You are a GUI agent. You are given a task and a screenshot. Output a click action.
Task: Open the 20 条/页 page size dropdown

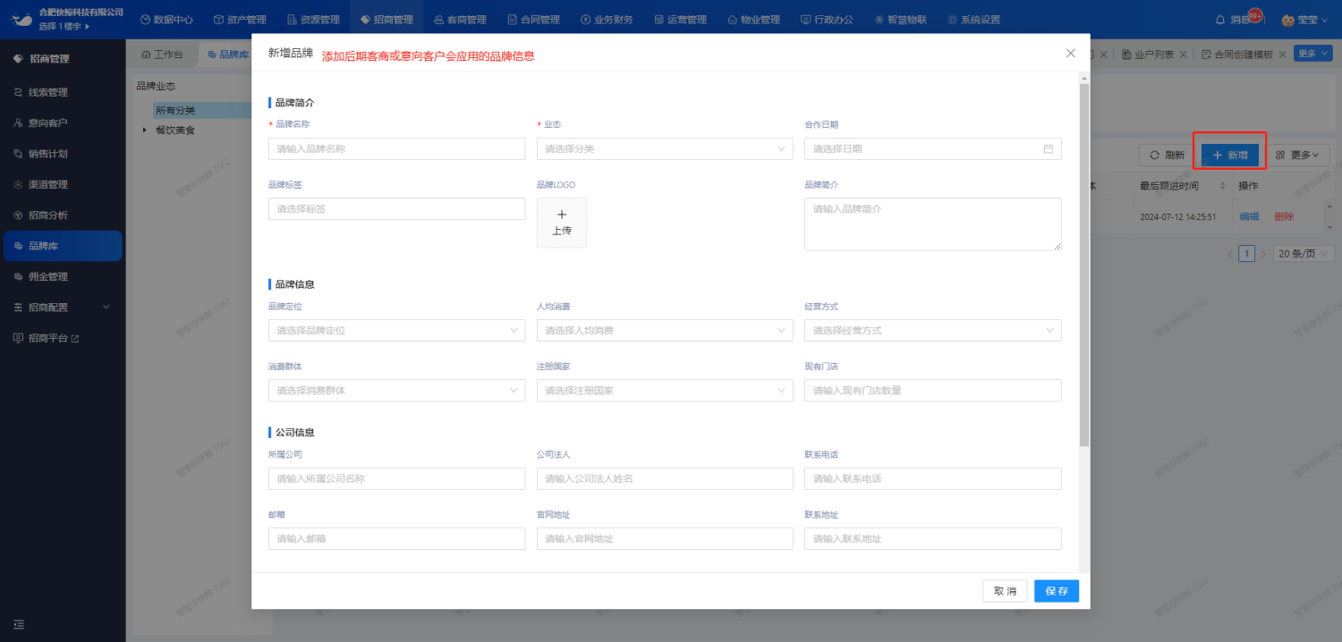click(x=1303, y=254)
